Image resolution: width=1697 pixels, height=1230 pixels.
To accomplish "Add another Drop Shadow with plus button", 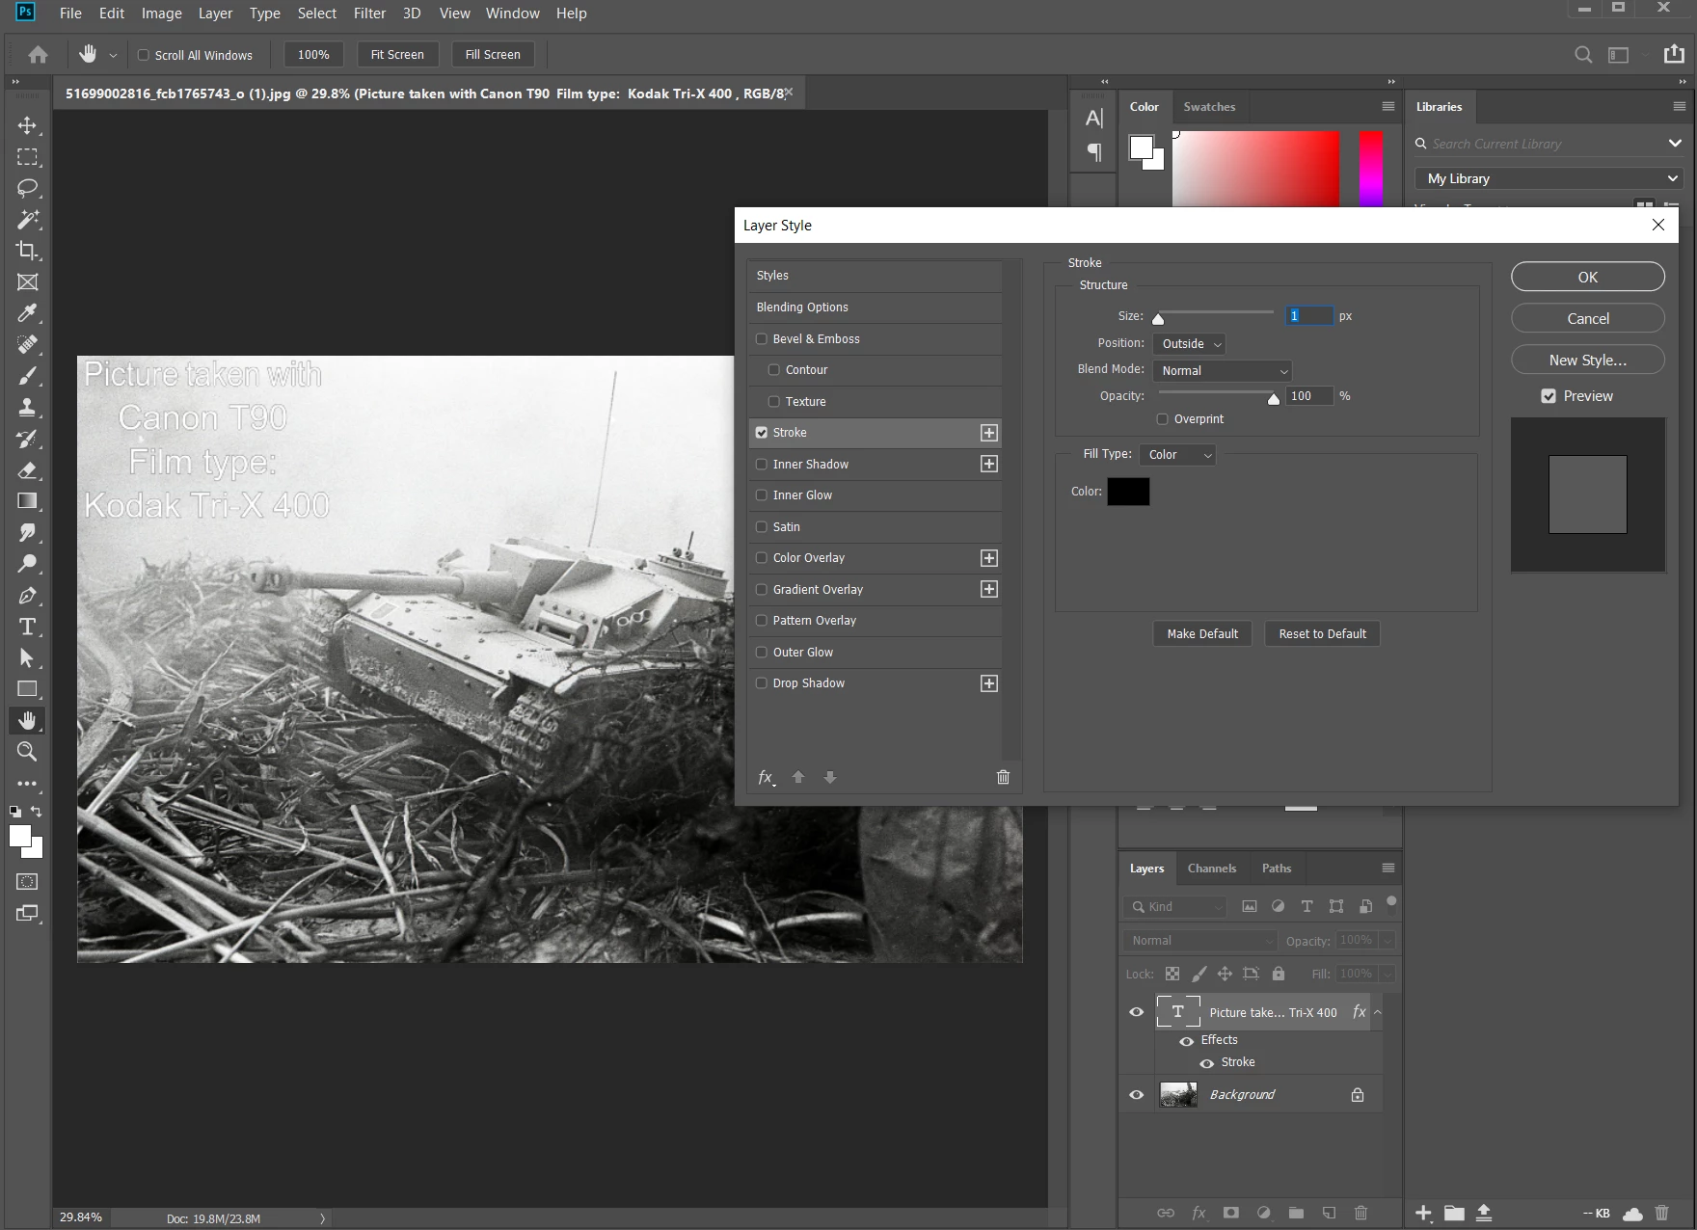I will 989,683.
